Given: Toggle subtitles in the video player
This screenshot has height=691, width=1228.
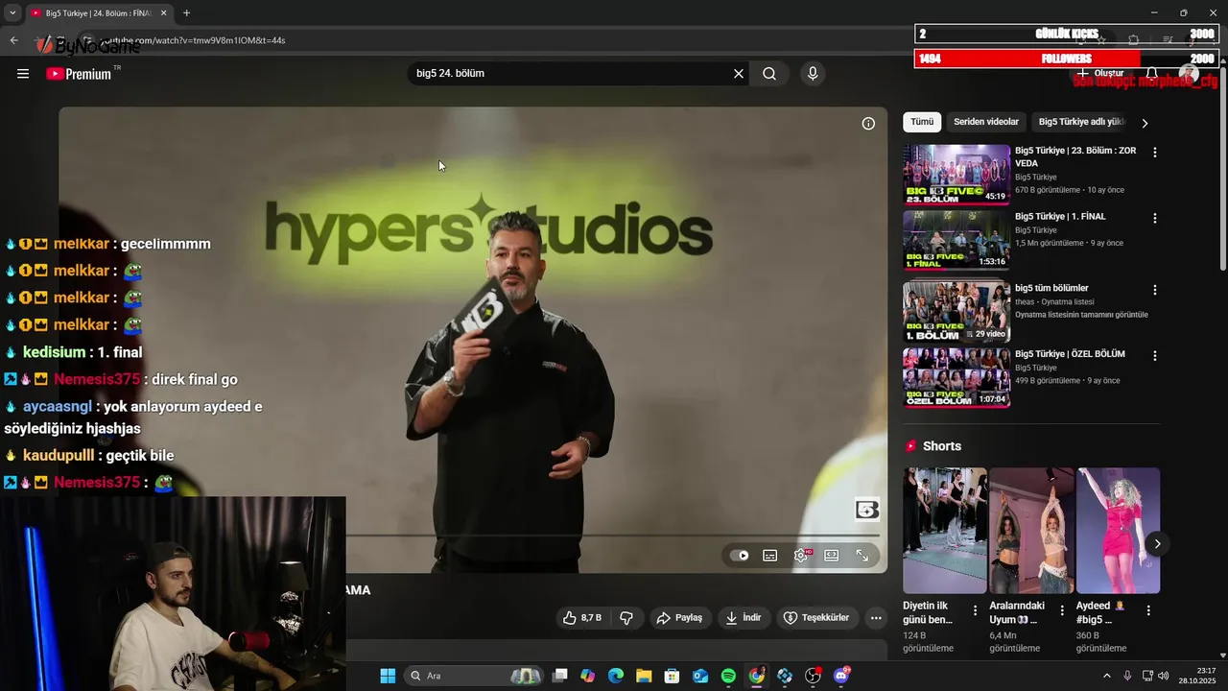Looking at the screenshot, I should (769, 556).
